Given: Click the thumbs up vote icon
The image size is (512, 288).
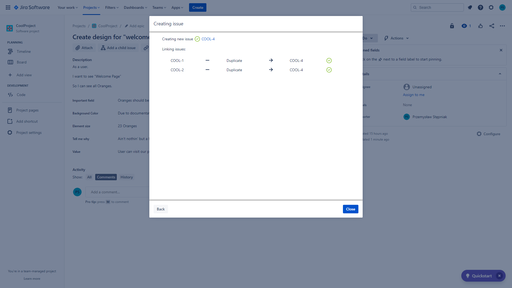Looking at the screenshot, I should (x=481, y=26).
